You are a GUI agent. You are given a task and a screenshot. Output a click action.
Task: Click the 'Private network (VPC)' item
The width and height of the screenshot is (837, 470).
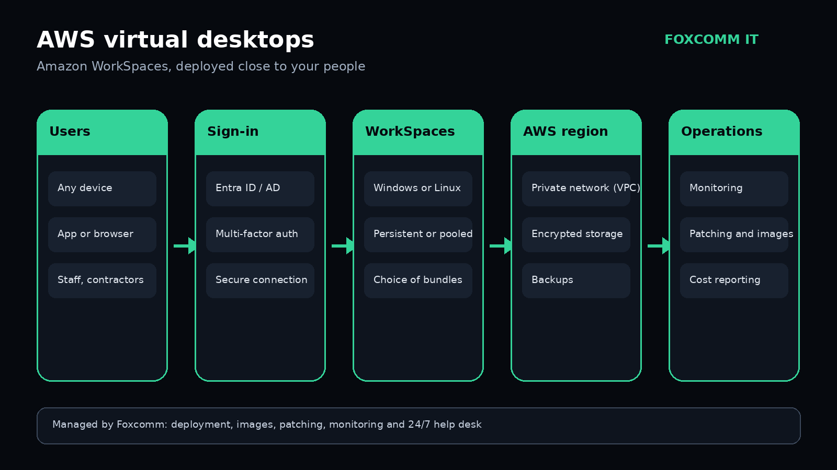coord(576,189)
